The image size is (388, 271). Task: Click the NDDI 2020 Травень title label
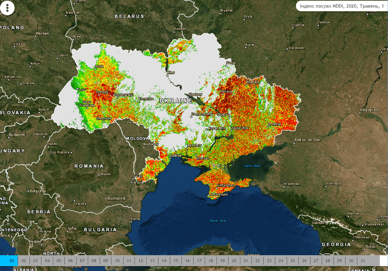coord(342,6)
